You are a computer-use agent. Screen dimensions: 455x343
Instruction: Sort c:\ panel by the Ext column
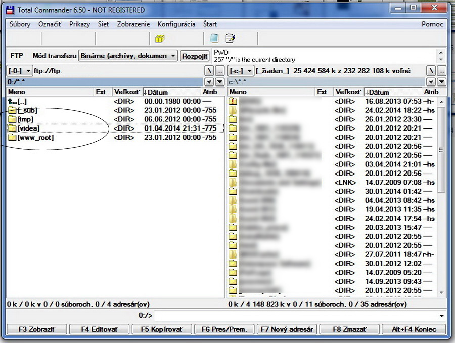pyautogui.click(x=324, y=92)
